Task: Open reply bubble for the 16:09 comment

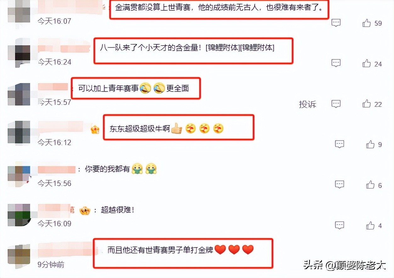Action: [x=339, y=225]
